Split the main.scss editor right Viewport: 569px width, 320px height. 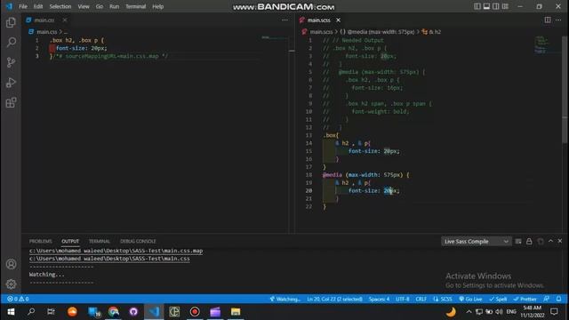(548, 20)
